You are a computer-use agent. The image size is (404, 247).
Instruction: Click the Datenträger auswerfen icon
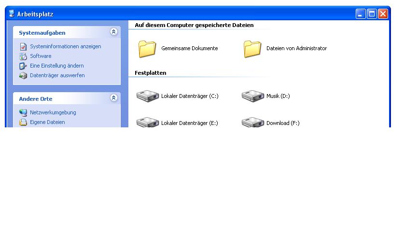(23, 75)
